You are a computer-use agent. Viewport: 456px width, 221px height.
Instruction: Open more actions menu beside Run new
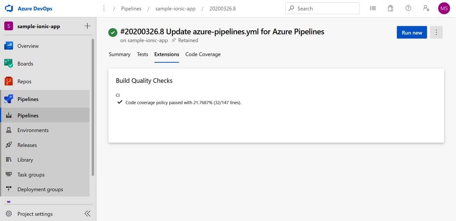[x=436, y=33]
